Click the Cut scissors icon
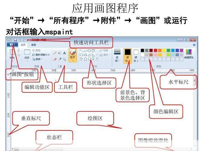Viewport: 202px width, 151px height. [18, 50]
